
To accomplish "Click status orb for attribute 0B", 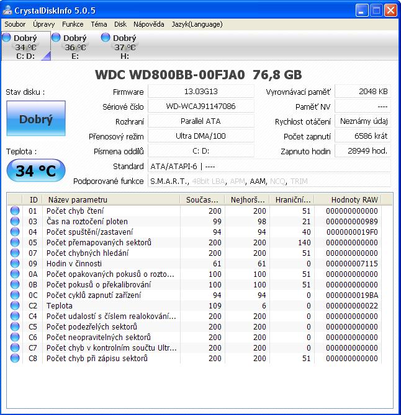I will tap(15, 284).
